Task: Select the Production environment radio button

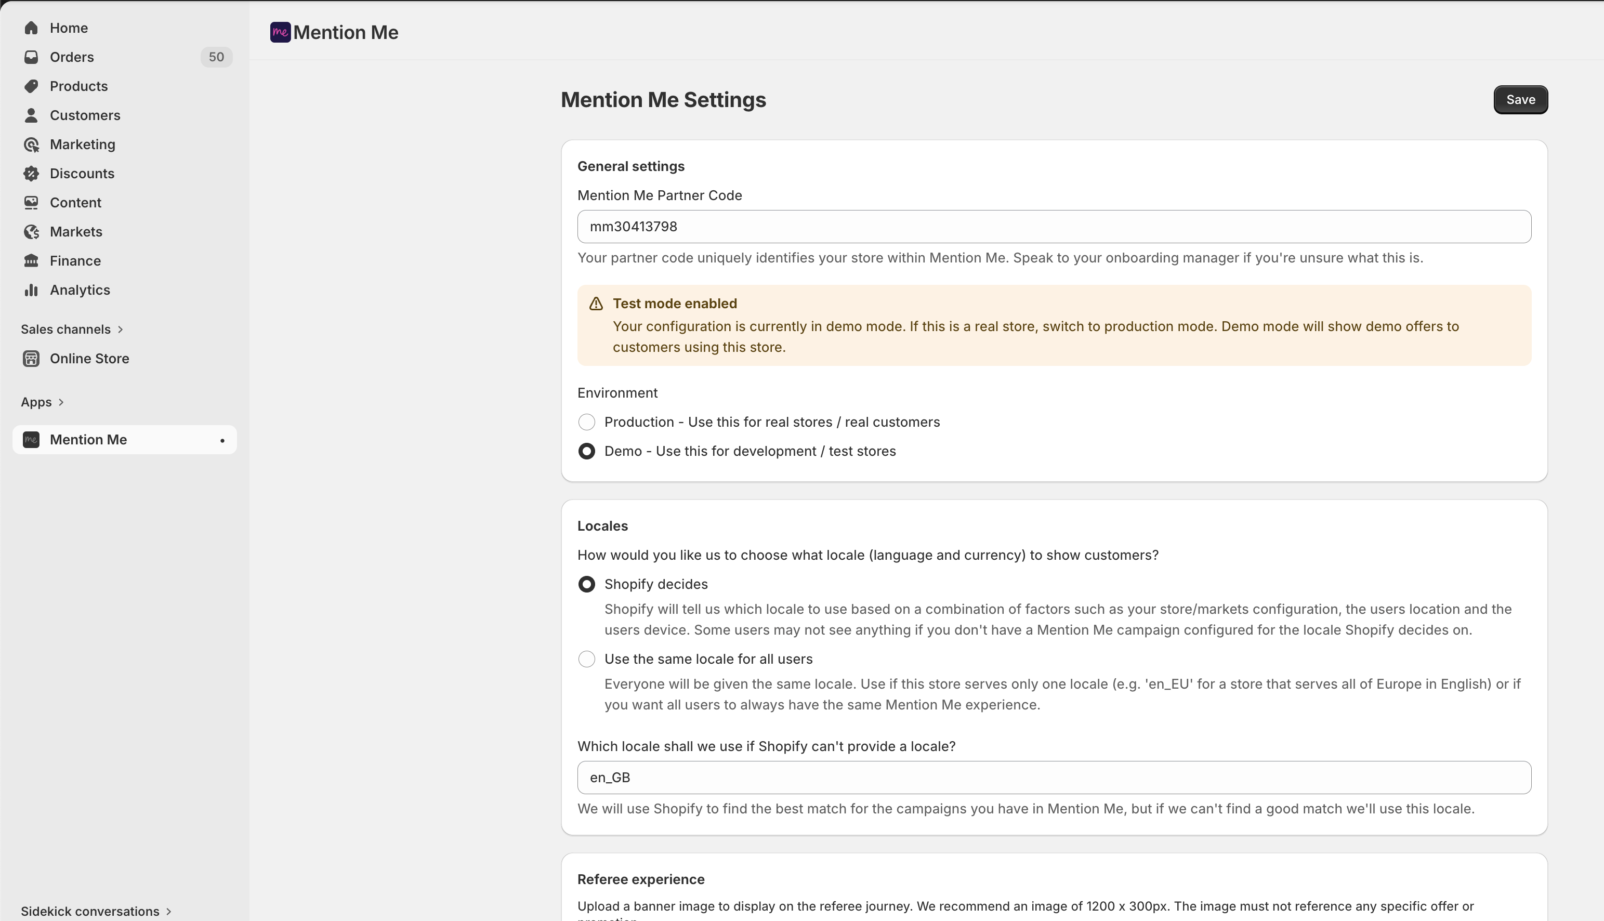Action: [586, 422]
